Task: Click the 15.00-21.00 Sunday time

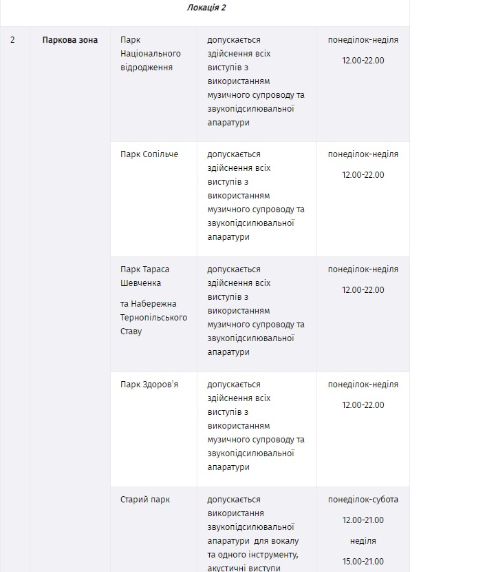Action: (x=363, y=562)
